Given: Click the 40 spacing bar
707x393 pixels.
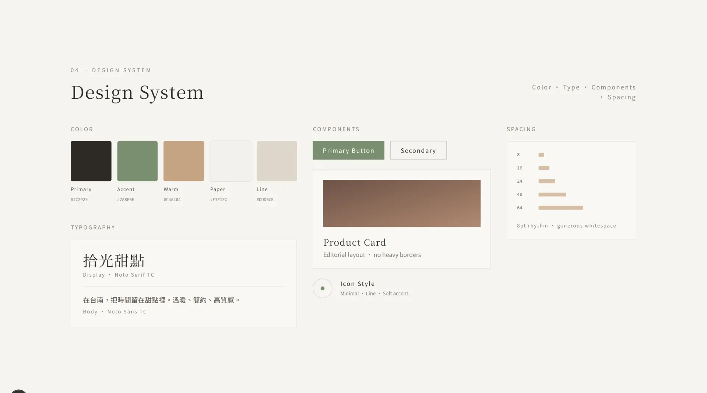Looking at the screenshot, I should [x=552, y=194].
